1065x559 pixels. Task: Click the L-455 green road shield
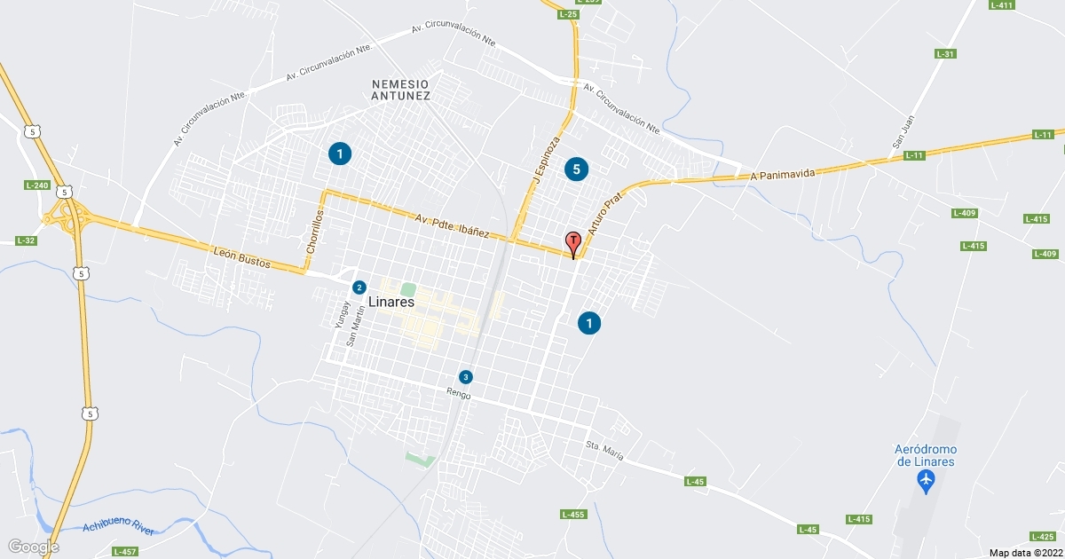point(573,515)
